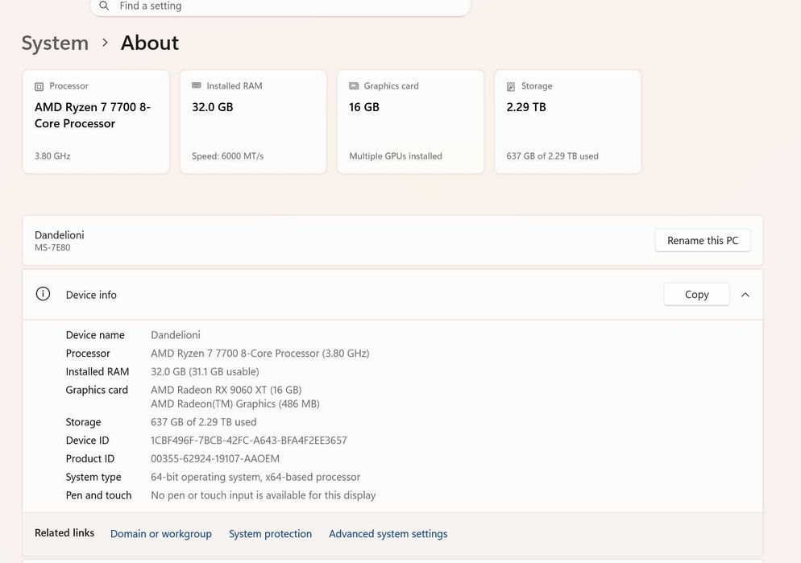
Task: Select the 32.0 GB Installed RAM card
Action: click(x=253, y=122)
